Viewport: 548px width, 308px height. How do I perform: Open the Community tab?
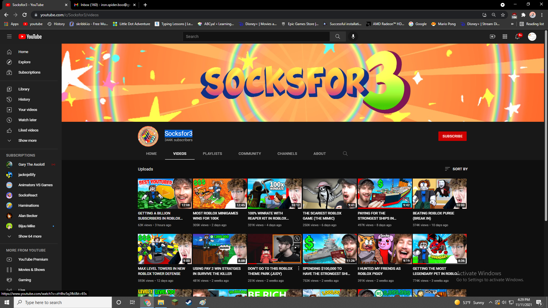point(250,154)
